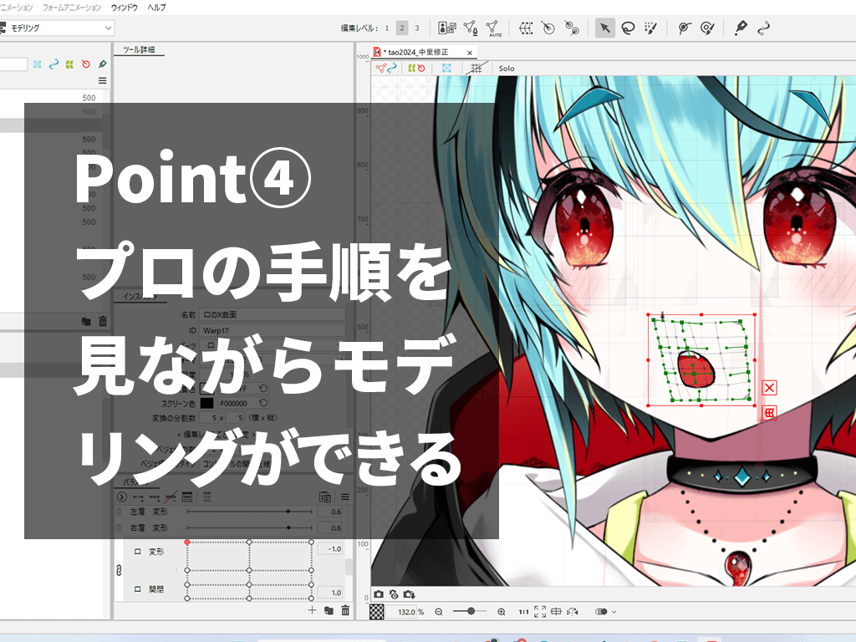Toggle the green and red deformer icons in the view bar
856x642 pixels.
[x=416, y=69]
